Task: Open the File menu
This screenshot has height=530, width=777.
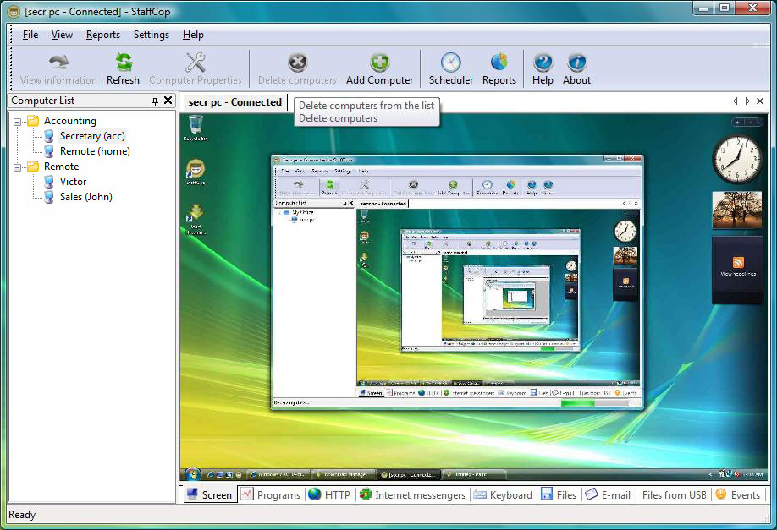Action: (30, 35)
